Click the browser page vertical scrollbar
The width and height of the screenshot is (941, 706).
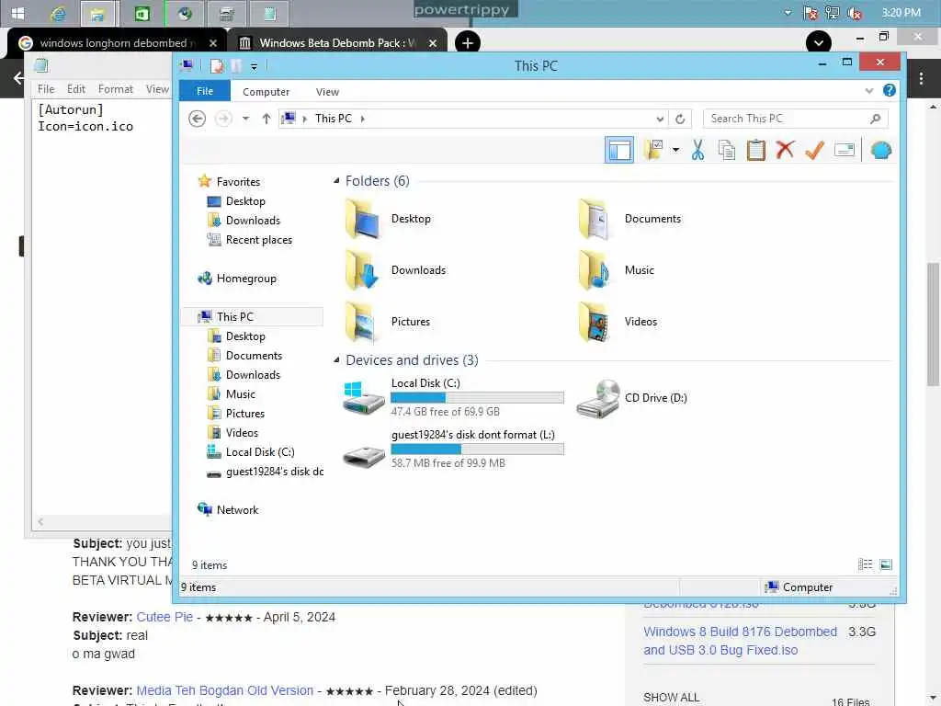pyautogui.click(x=933, y=325)
